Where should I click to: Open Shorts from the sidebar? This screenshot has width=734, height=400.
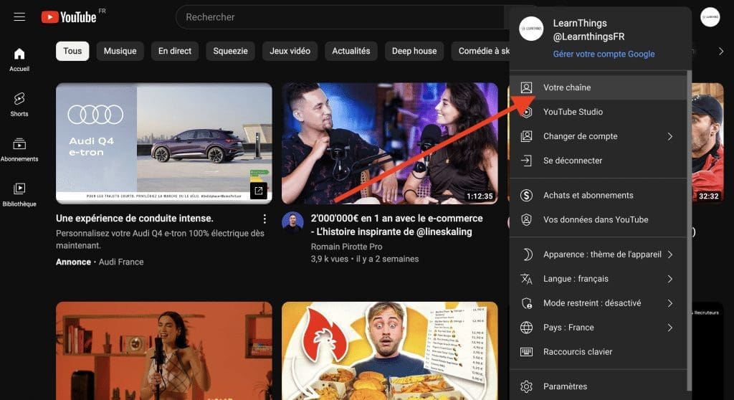pyautogui.click(x=19, y=105)
